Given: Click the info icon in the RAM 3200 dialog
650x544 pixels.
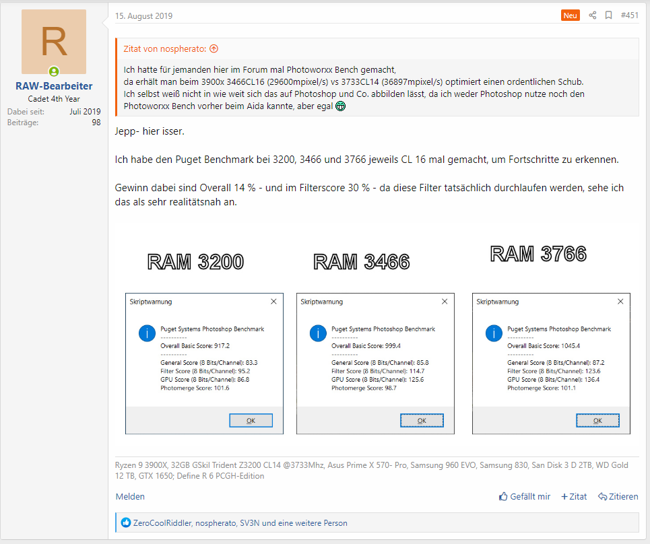Looking at the screenshot, I should 147,333.
